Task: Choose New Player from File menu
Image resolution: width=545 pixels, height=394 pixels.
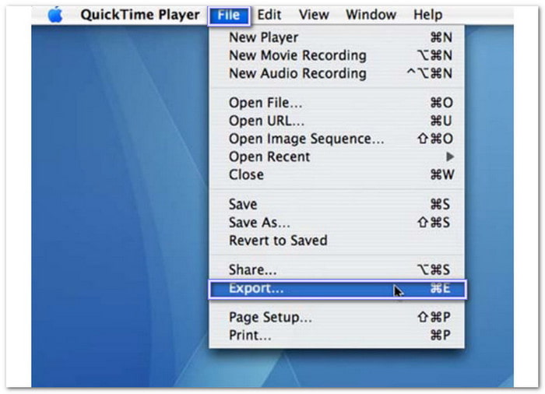Action: pyautogui.click(x=336, y=37)
